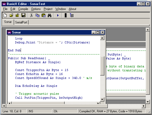
Task: Open the Compile menu
Action: 23,9
